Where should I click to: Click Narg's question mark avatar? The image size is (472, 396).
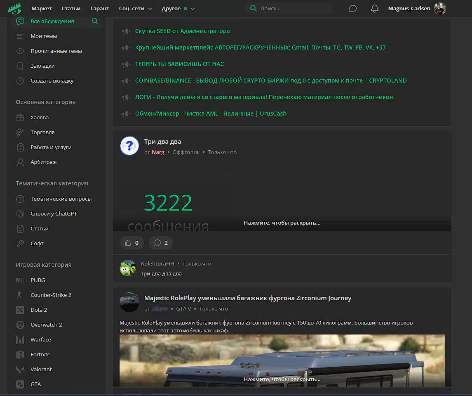point(129,146)
